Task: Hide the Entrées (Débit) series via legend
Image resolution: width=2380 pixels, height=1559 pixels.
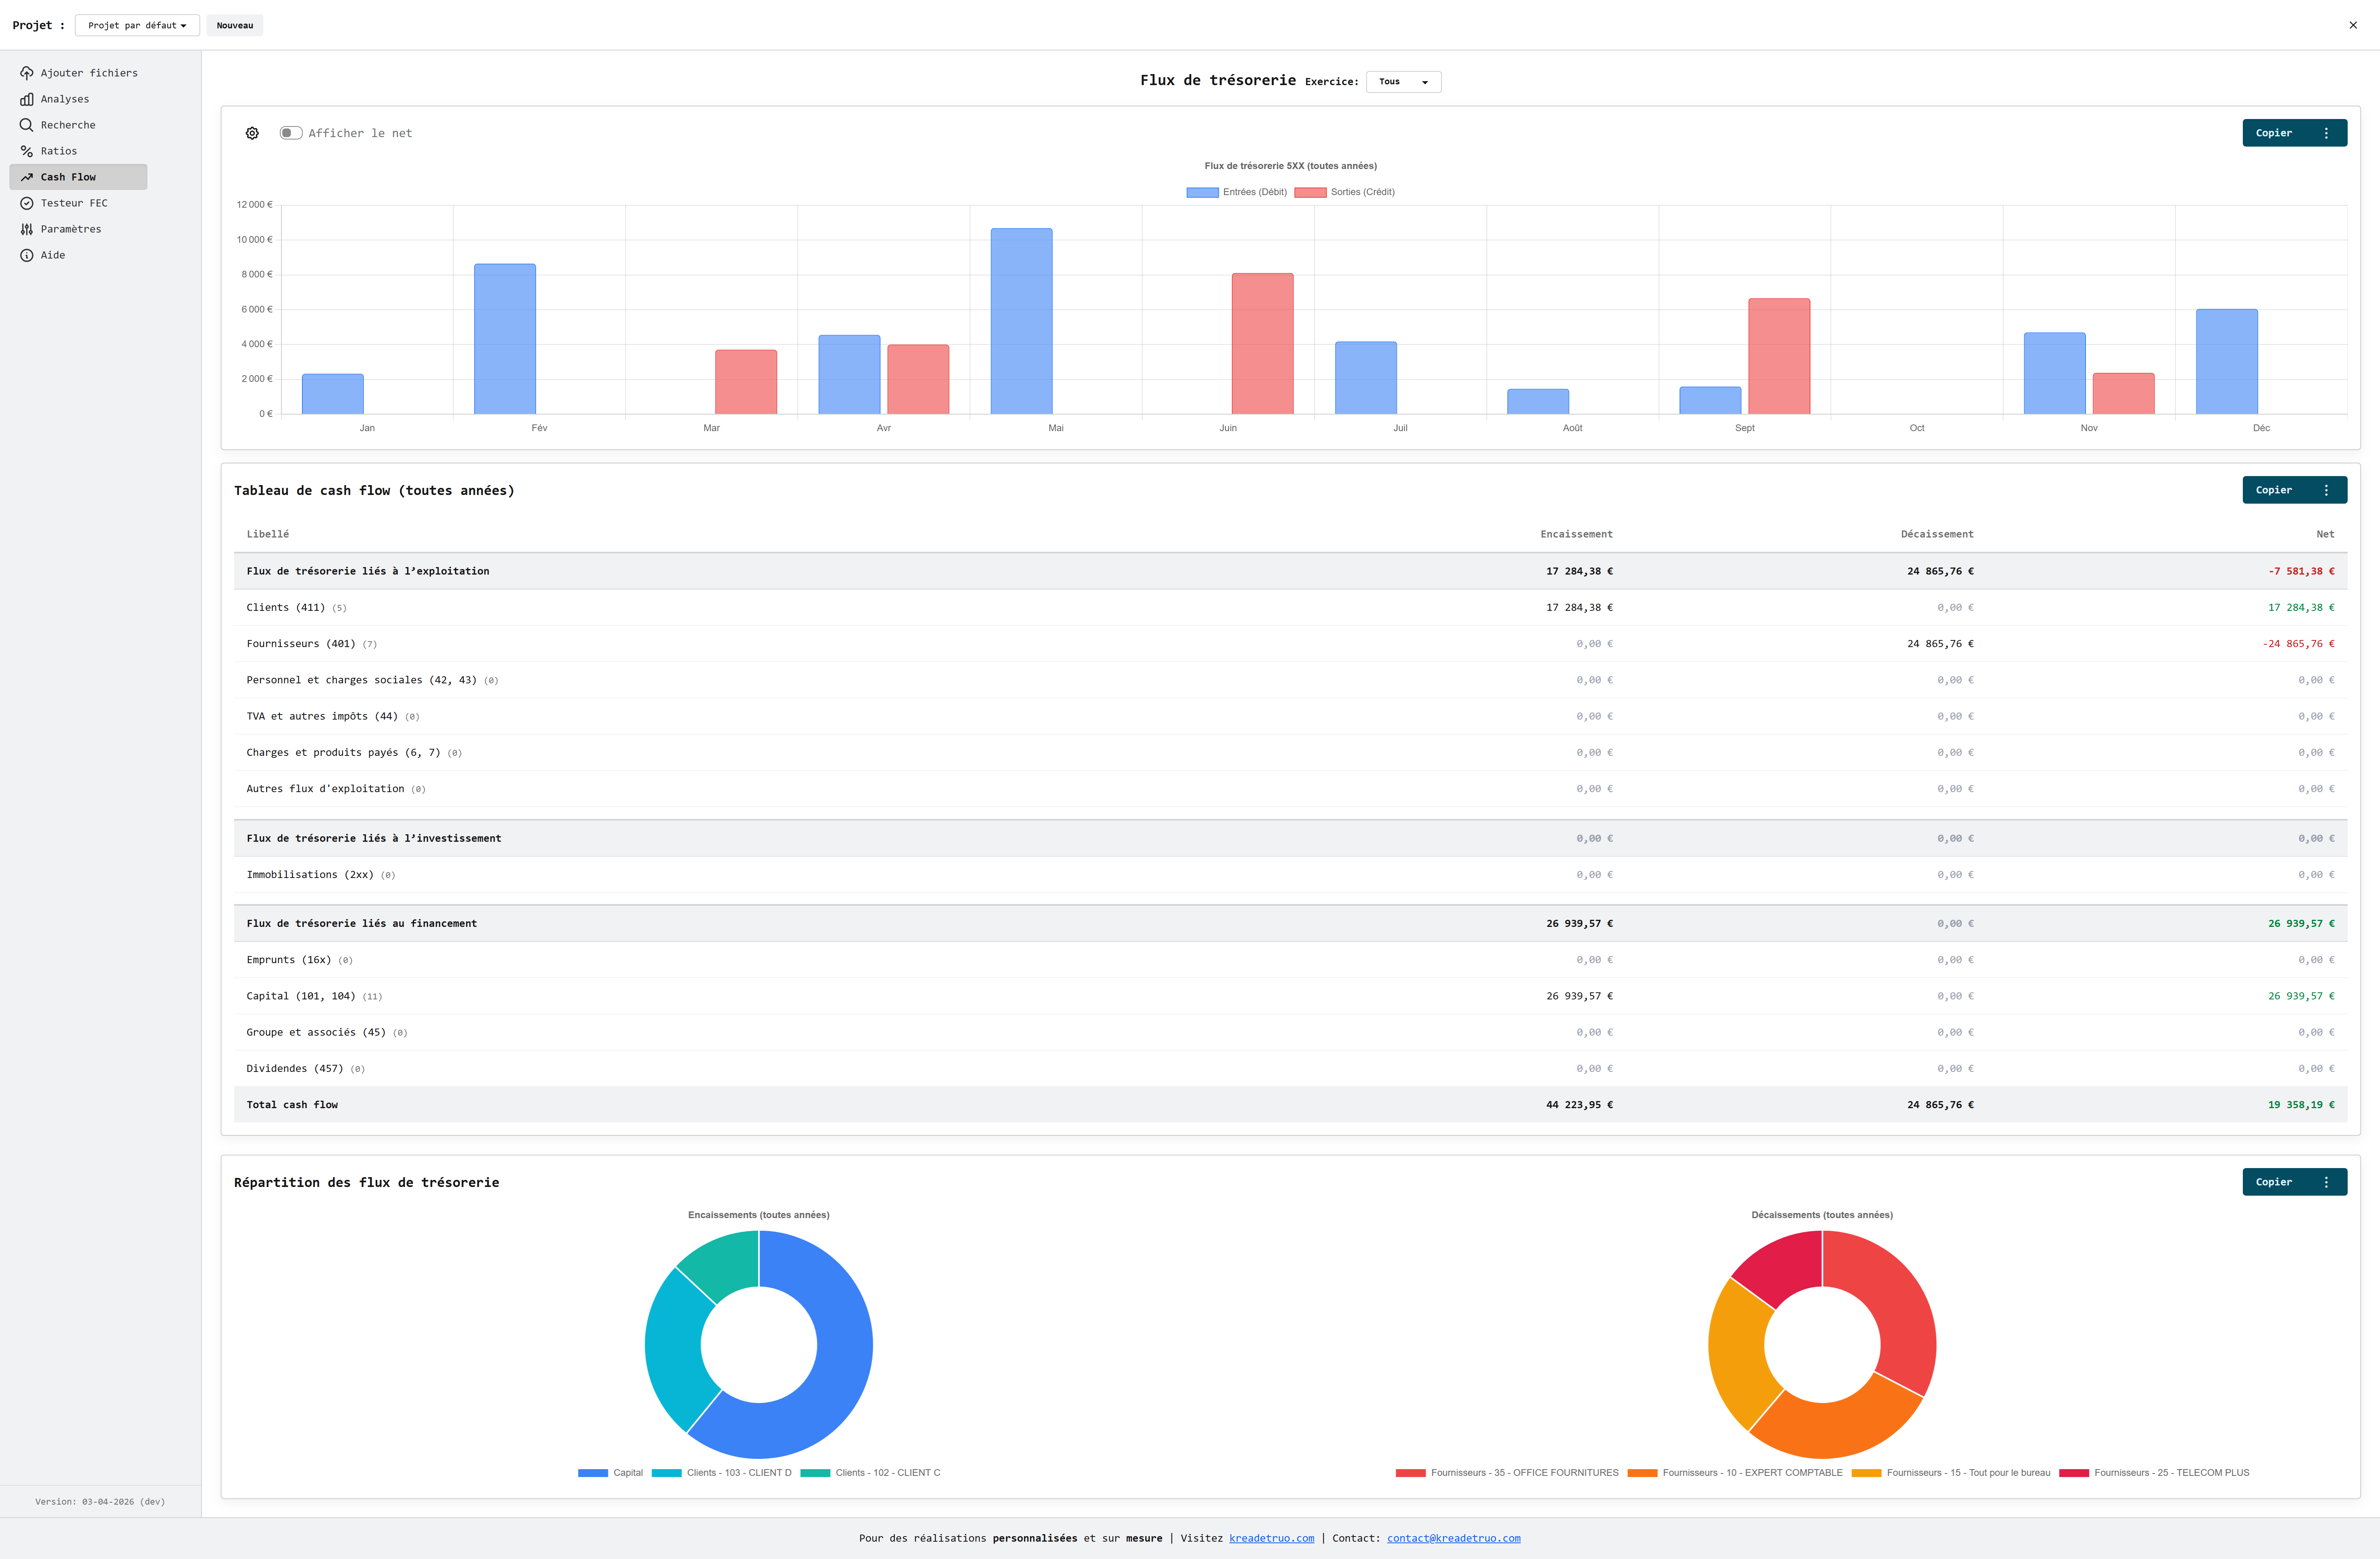Action: click(1236, 191)
